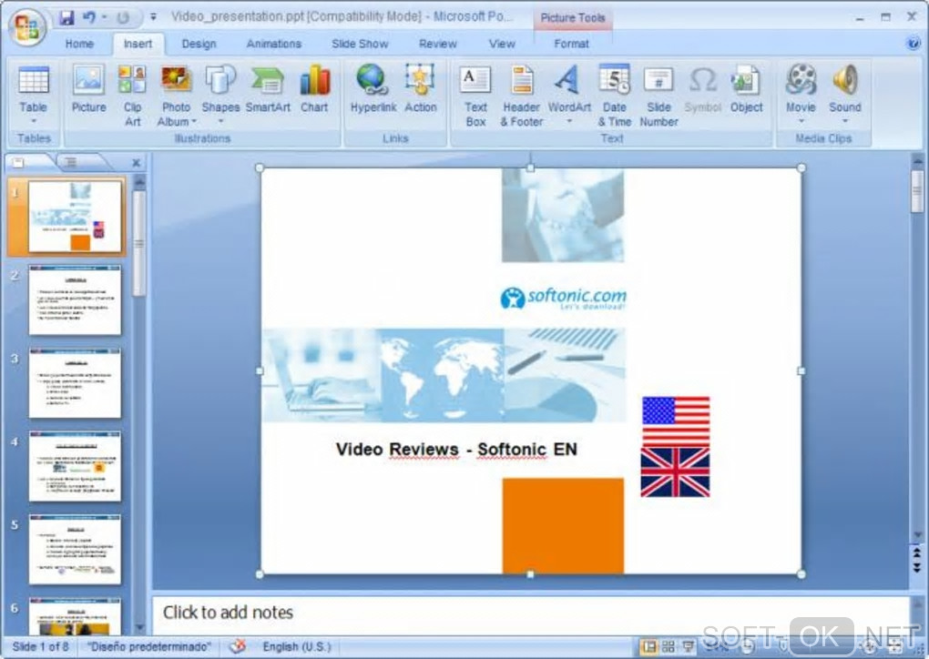Switch to the Outline pane tab

[x=77, y=162]
